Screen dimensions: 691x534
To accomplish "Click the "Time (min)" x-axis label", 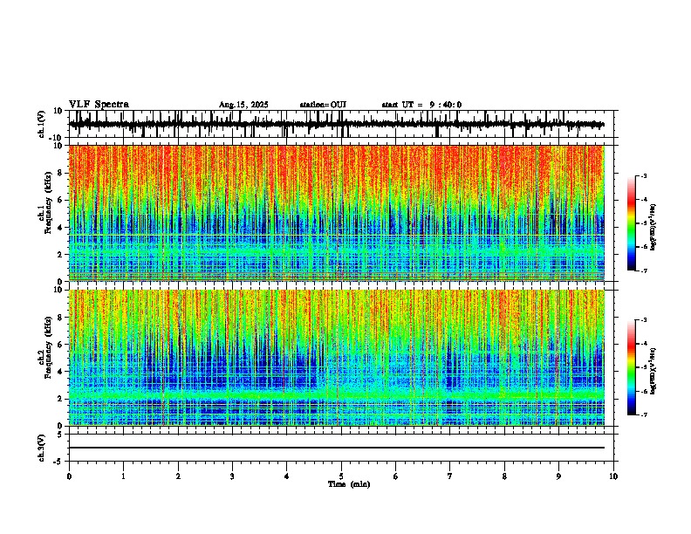I will pos(349,484).
